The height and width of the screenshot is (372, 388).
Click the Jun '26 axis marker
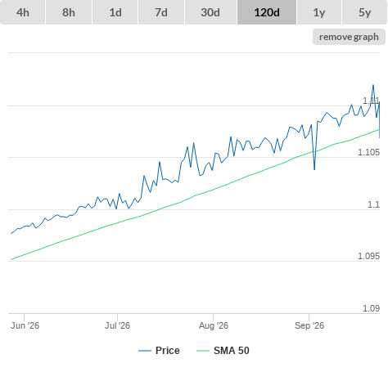[x=25, y=325]
